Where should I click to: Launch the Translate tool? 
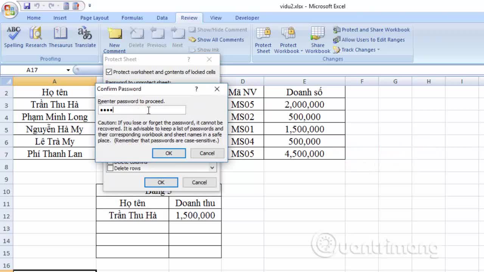(x=85, y=37)
